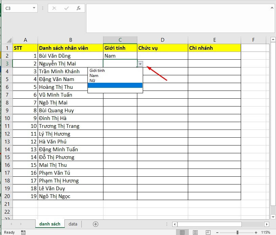Open the Giới tính dropdown in cell C3
276x235 pixels.
[140, 63]
